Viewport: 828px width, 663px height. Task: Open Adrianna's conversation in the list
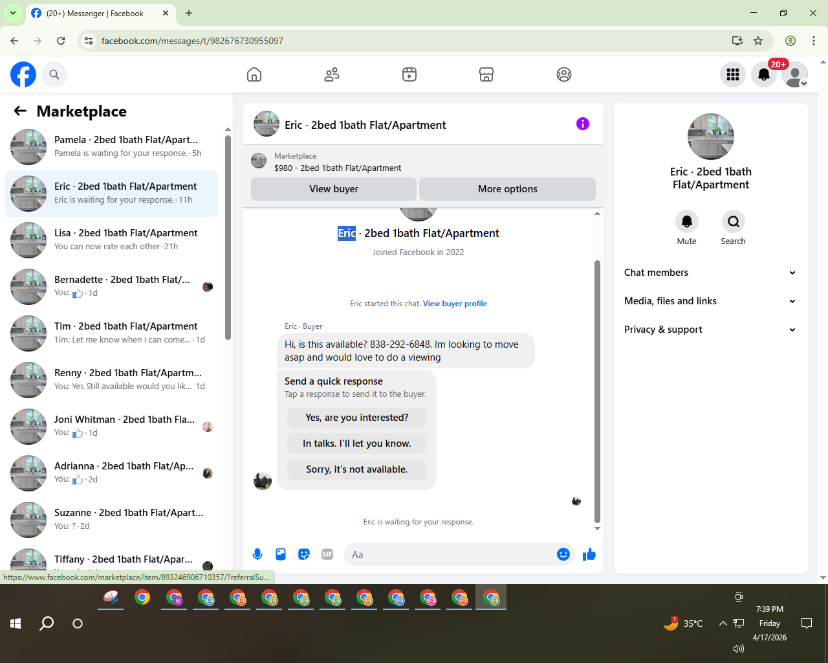[x=111, y=473]
